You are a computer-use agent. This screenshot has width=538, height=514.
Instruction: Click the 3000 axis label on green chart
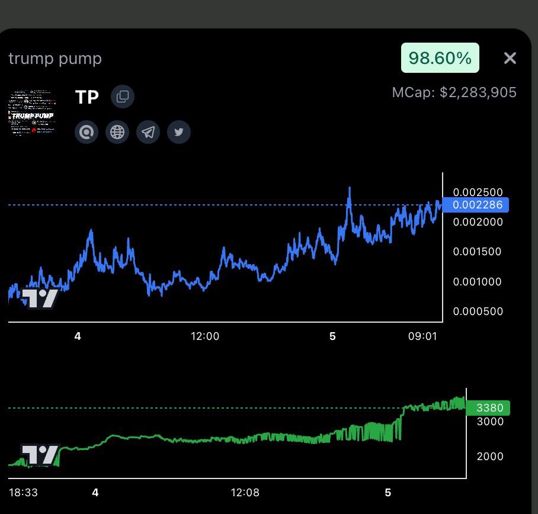[x=490, y=422]
